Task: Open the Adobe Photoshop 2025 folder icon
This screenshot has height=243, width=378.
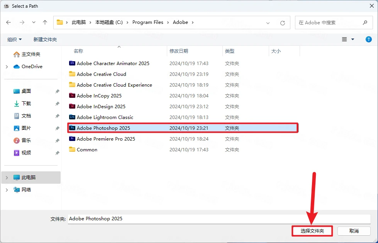Action: click(x=72, y=128)
